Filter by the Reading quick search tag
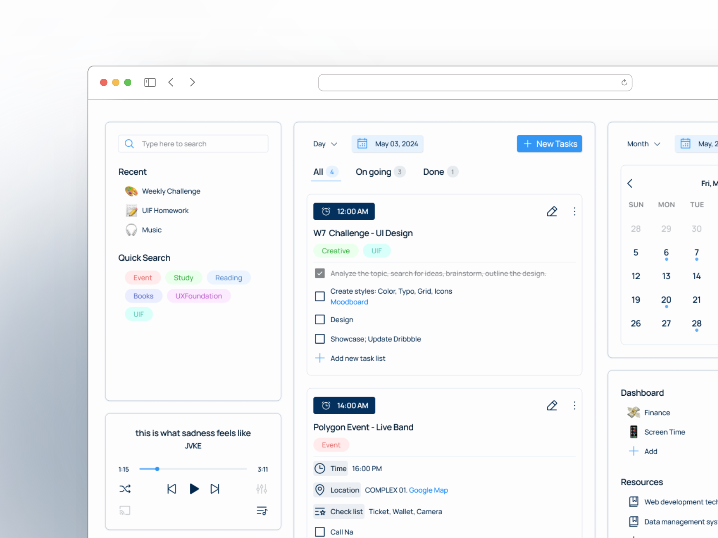 tap(229, 278)
